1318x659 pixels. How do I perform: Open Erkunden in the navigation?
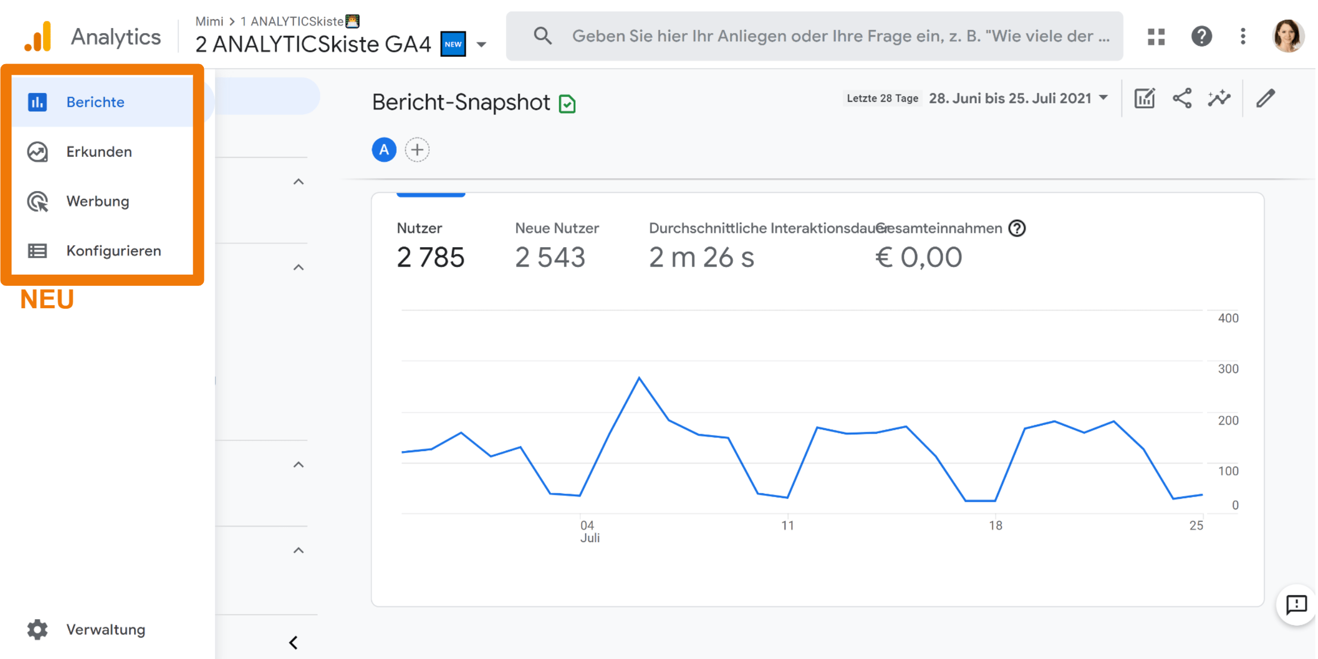pyautogui.click(x=99, y=152)
